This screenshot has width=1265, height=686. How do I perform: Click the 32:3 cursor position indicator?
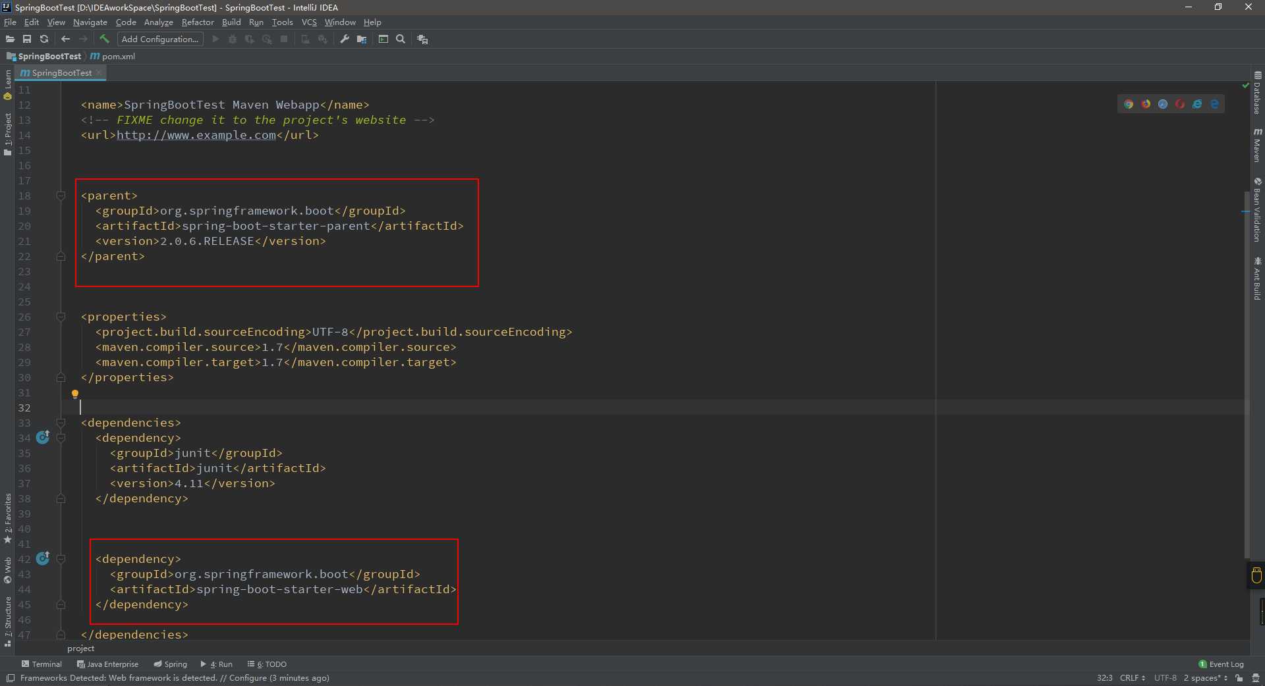[1104, 678]
